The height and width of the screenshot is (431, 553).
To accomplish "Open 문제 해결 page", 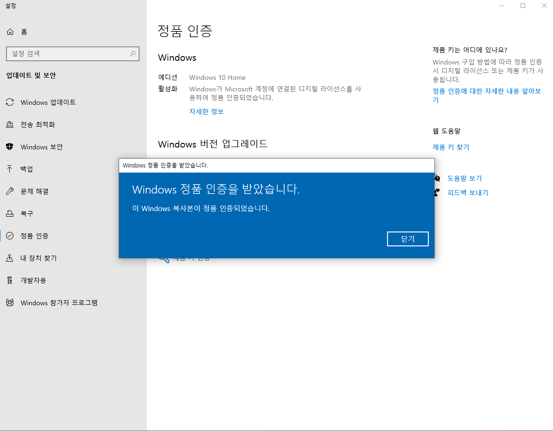I will [59, 191].
